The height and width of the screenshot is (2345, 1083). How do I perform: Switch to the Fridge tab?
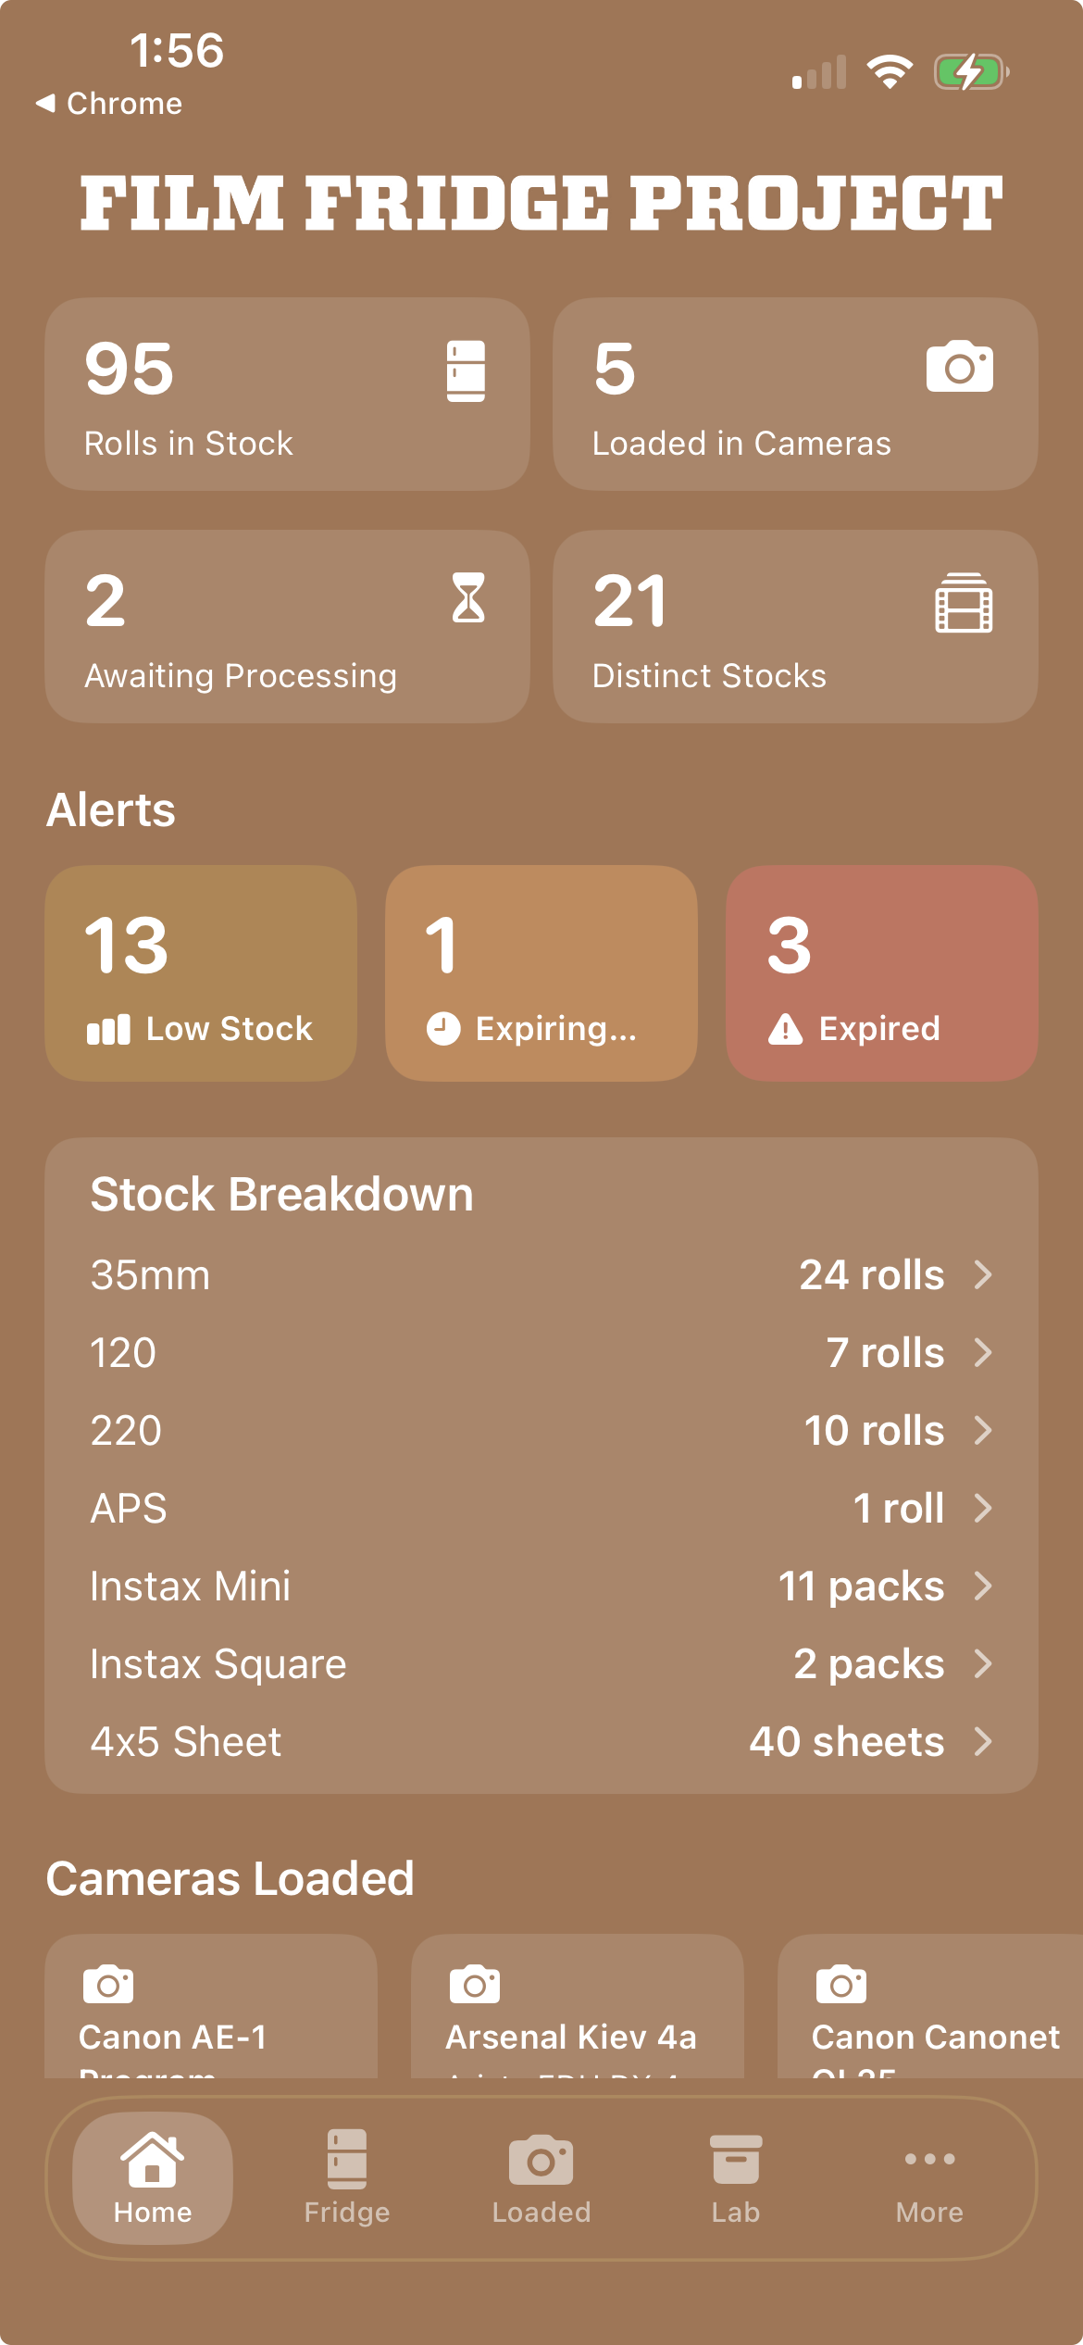[347, 2178]
